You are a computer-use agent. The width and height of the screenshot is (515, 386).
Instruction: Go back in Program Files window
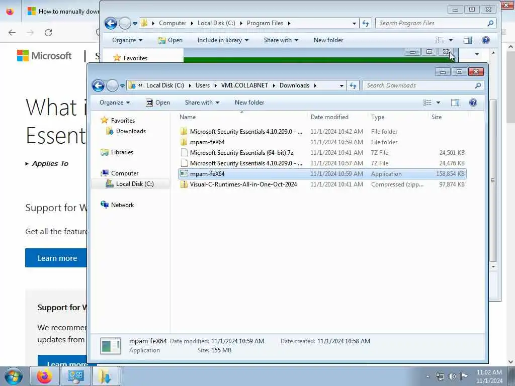(111, 23)
